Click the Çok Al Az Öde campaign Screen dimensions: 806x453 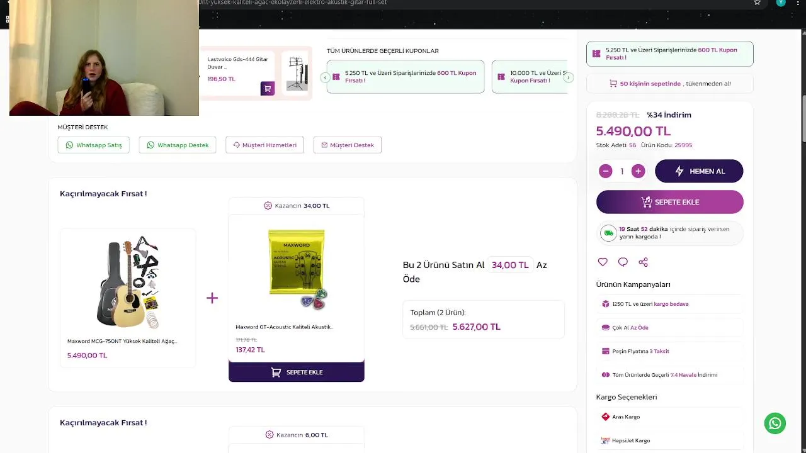669,327
